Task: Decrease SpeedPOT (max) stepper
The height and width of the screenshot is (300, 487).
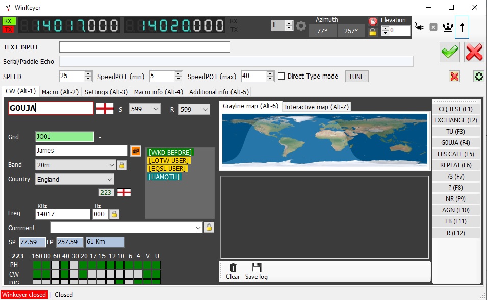Action: tap(270, 79)
